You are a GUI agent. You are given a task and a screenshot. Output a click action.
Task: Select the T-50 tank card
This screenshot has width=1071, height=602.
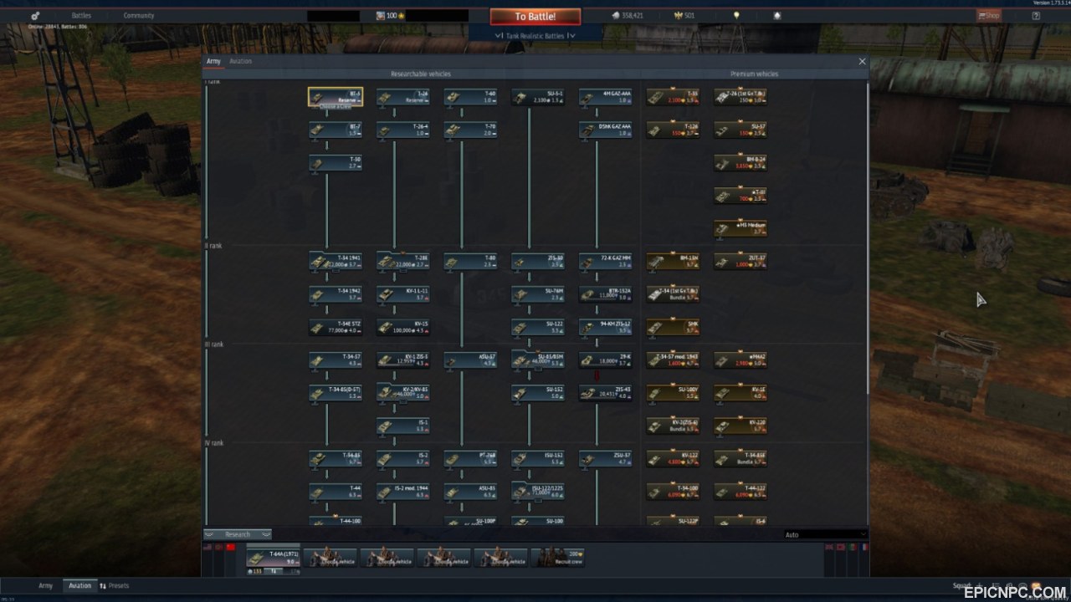(336, 162)
